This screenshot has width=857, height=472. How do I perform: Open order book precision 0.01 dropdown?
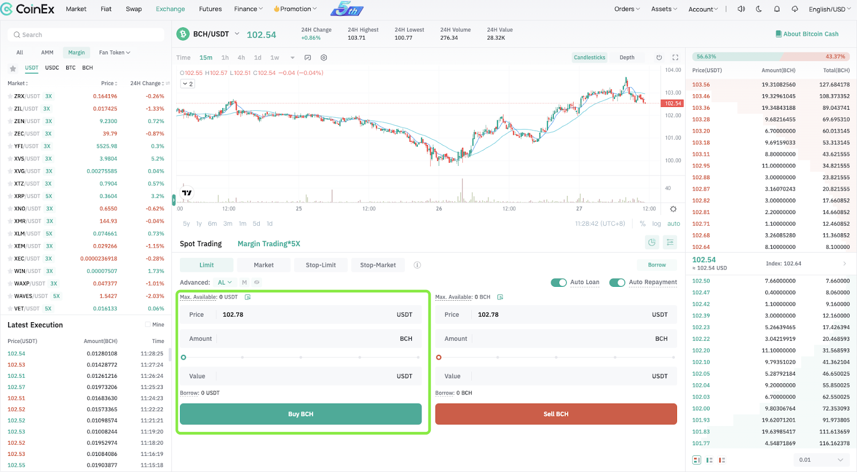coord(822,460)
